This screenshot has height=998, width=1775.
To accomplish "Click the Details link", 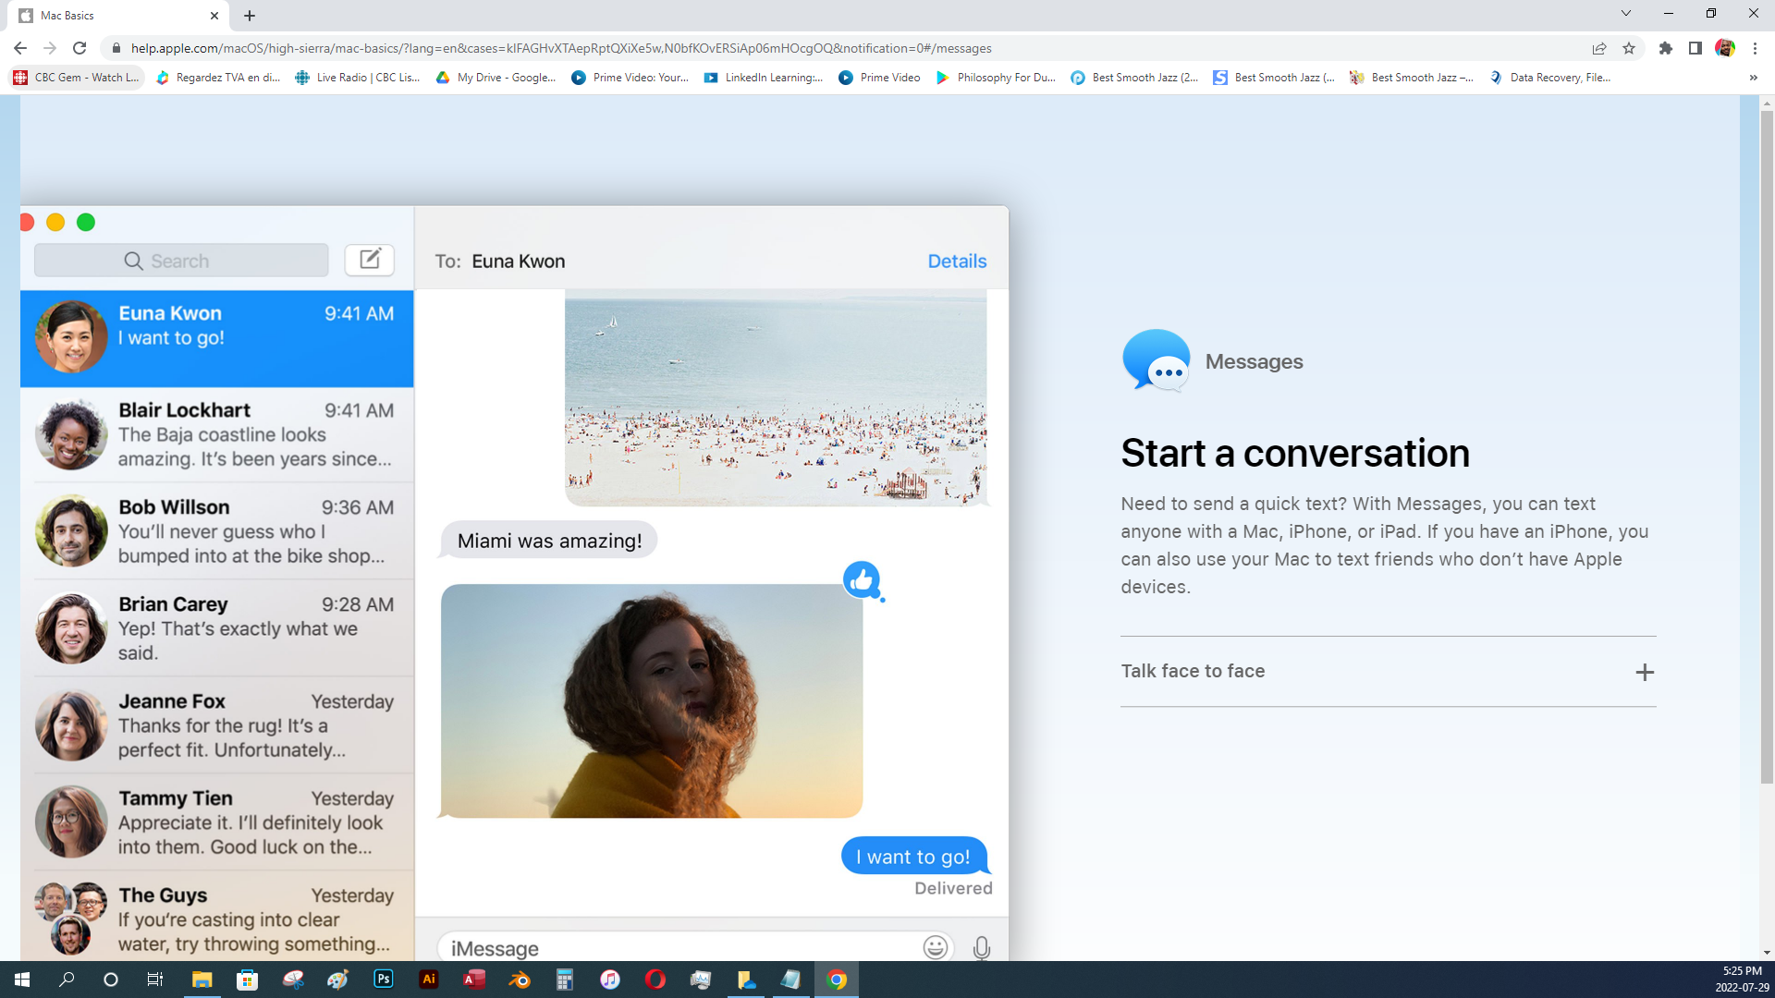I will point(957,262).
